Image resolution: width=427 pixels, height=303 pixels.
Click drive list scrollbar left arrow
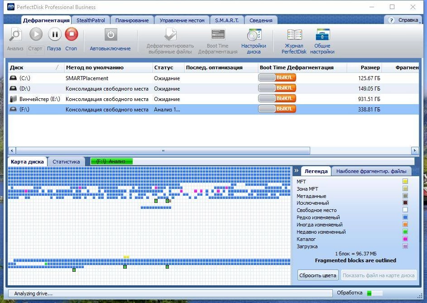pyautogui.click(x=12, y=150)
